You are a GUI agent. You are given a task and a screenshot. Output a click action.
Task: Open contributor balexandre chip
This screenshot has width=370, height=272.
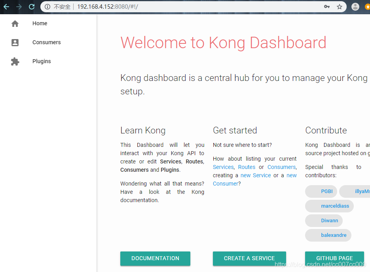(328, 235)
